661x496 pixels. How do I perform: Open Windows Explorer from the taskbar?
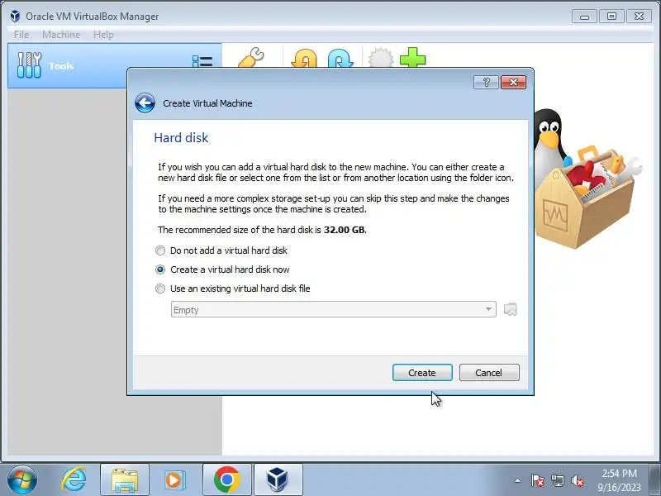pos(125,480)
